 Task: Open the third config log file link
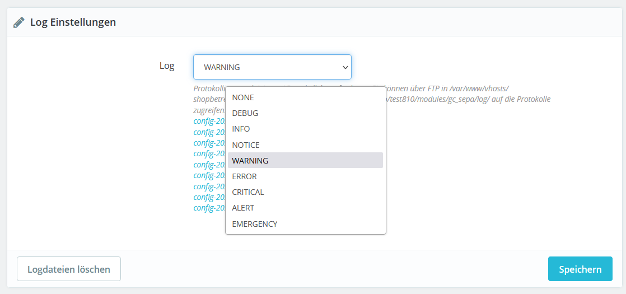(x=209, y=143)
